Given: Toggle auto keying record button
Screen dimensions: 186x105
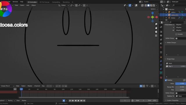Looking at the screenshot, I should 64,101.
